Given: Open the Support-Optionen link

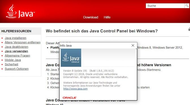Looking at the screenshot, I should coord(17,69).
